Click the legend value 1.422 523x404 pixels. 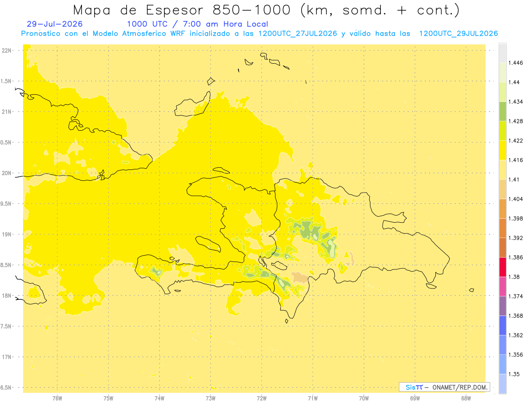(516, 141)
